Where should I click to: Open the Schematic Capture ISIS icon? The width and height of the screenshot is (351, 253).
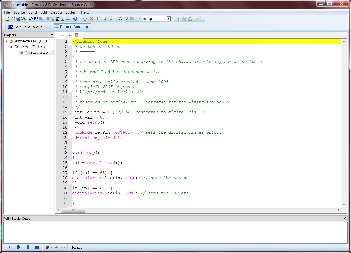36,19
